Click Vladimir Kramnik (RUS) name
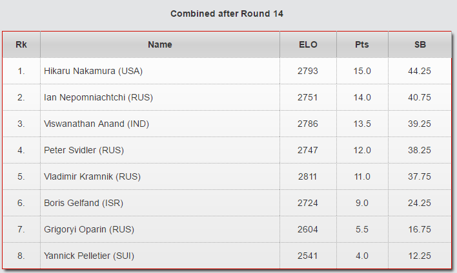 (92, 177)
